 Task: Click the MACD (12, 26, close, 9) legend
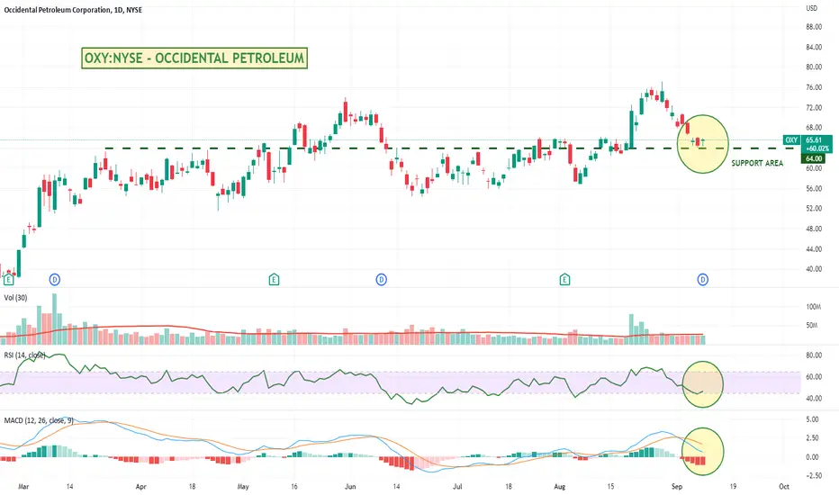(x=39, y=420)
